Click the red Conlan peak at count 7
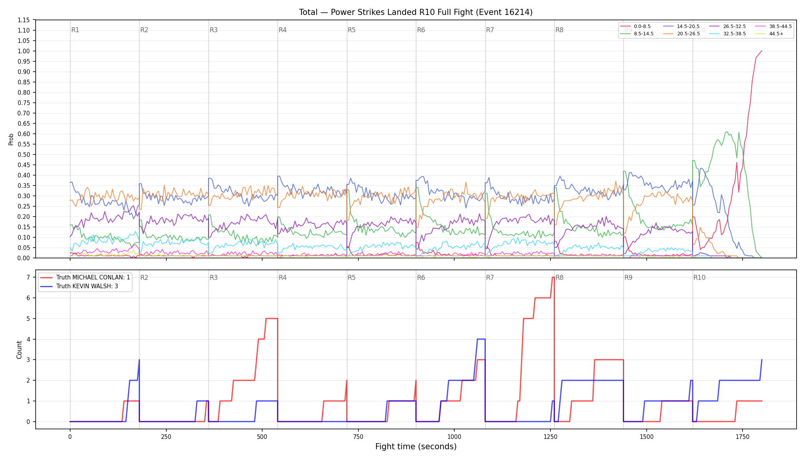 tap(553, 277)
